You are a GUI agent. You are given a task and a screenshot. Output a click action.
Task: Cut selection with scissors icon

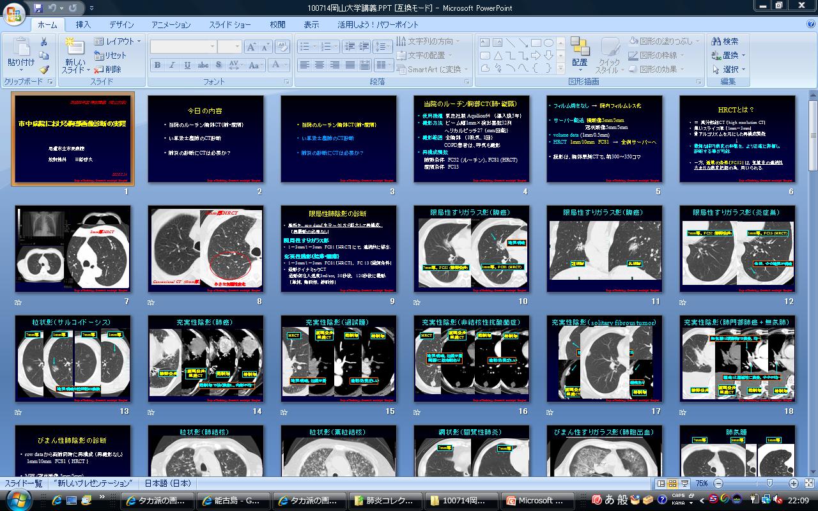(x=43, y=42)
